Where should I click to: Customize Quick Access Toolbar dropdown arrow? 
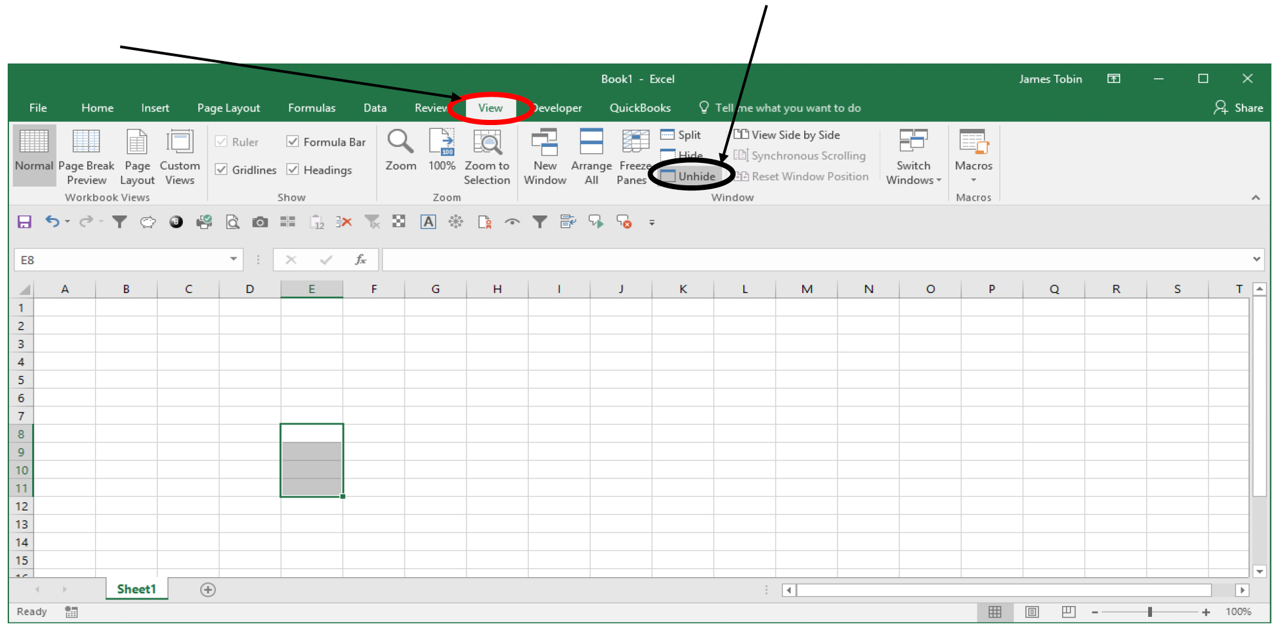(651, 223)
